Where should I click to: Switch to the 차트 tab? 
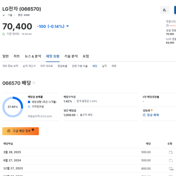click(17, 56)
